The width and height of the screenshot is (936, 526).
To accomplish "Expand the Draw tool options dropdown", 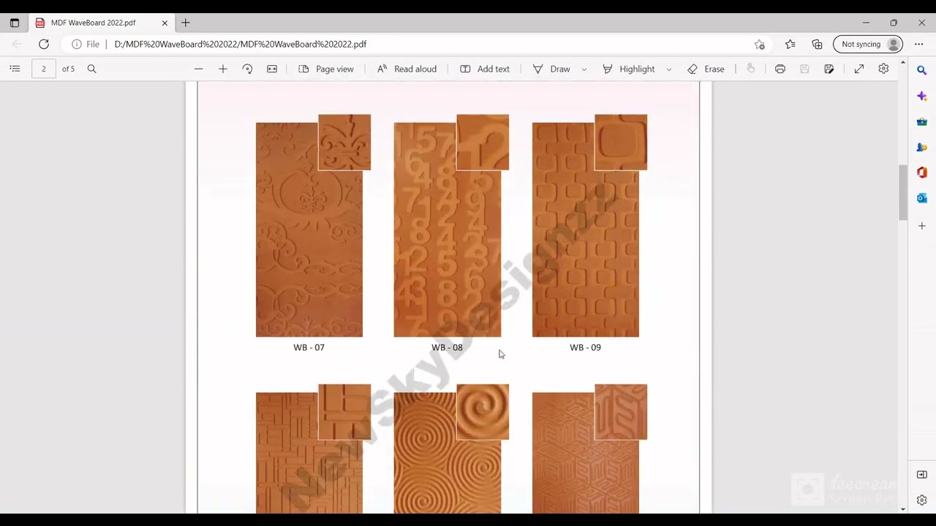I will click(584, 69).
